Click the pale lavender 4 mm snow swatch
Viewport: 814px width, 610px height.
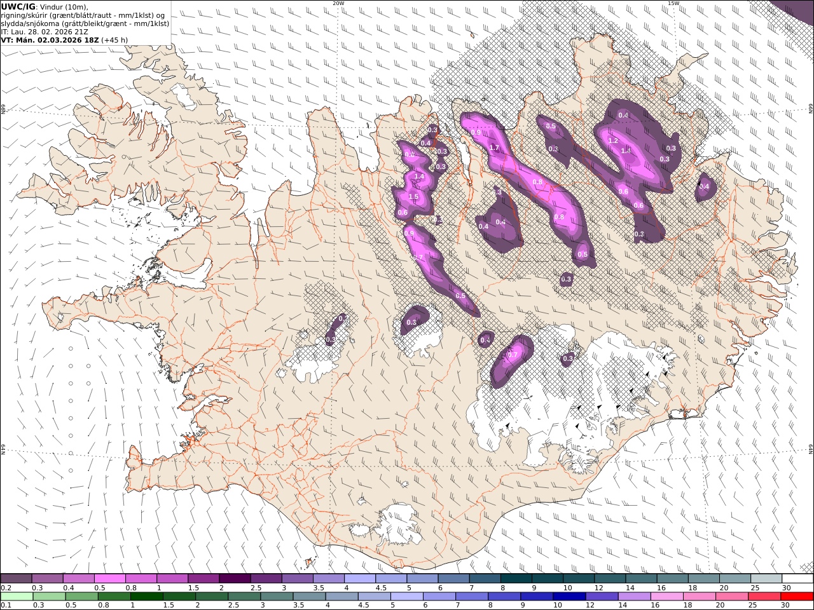point(360,579)
